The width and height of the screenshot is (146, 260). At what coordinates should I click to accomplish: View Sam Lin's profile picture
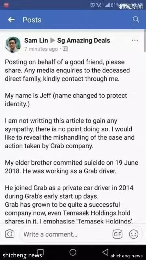click(x=13, y=45)
